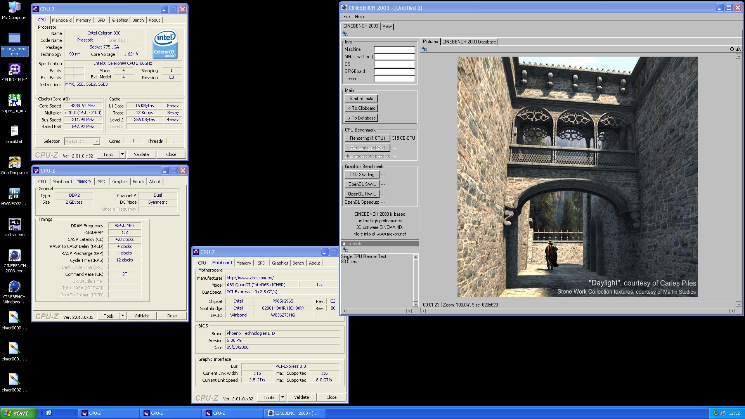
Task: Click 4239.61 MHz core speed value
Action: click(x=83, y=106)
